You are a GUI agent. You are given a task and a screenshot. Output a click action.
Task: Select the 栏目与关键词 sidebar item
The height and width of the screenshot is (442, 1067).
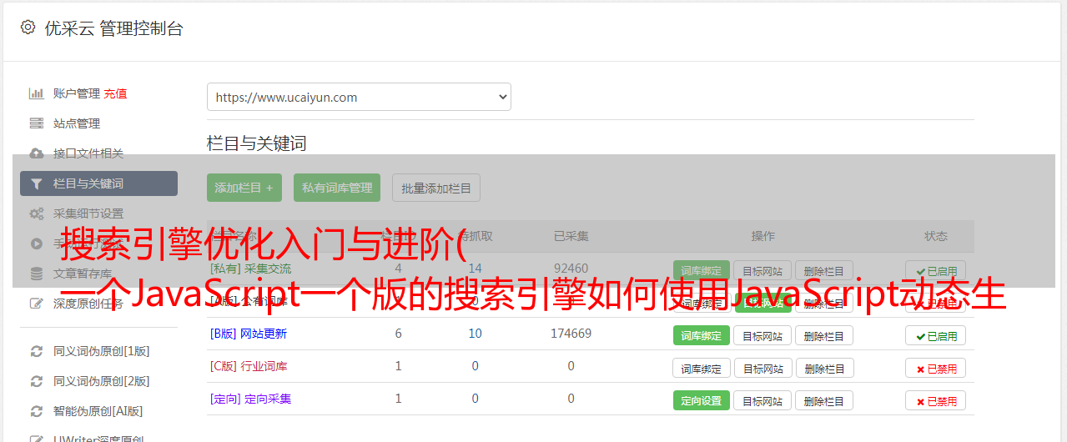[x=98, y=183]
